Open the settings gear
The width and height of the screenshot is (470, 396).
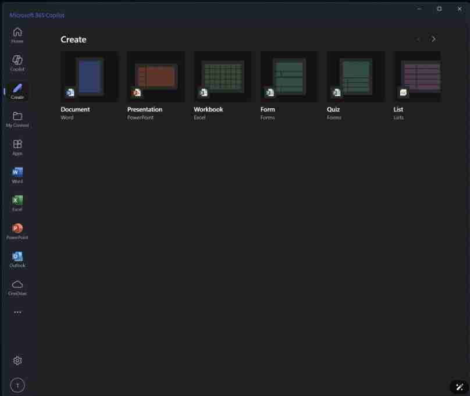[17, 360]
